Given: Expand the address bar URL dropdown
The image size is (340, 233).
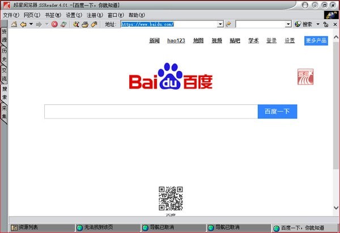Looking at the screenshot, I should (220, 24).
